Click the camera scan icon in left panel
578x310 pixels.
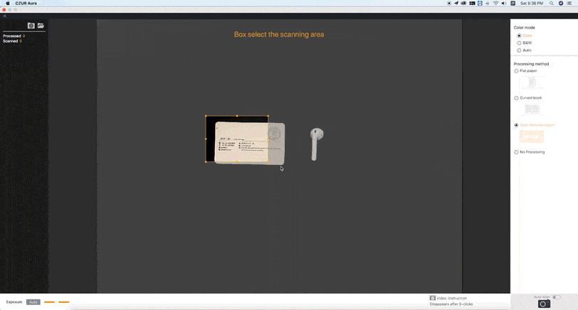pyautogui.click(x=31, y=26)
